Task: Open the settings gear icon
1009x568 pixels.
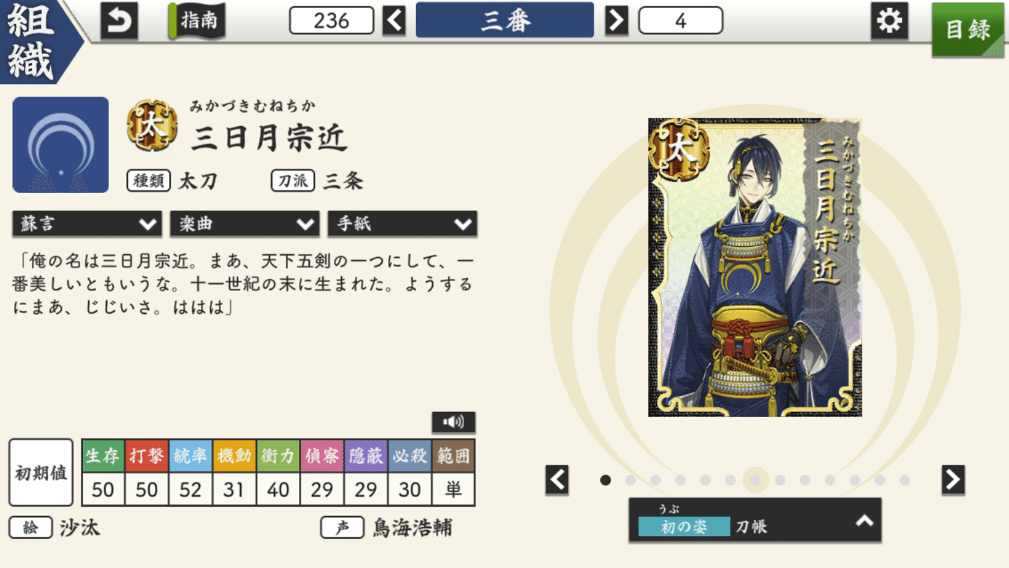Action: tap(889, 21)
